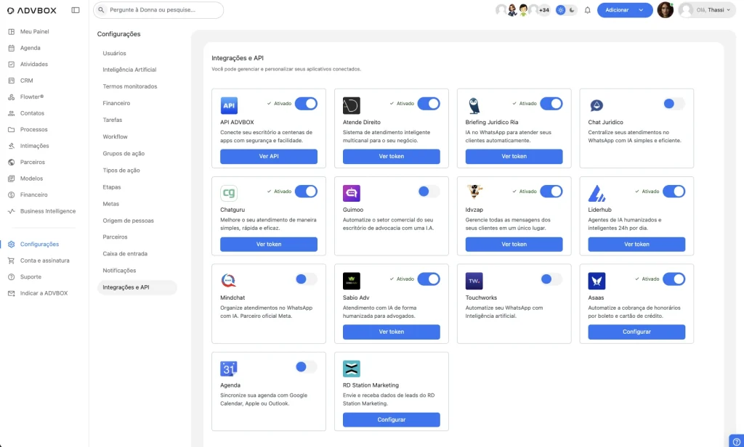
Task: Open Caixa de entrada settings item
Action: [125, 253]
